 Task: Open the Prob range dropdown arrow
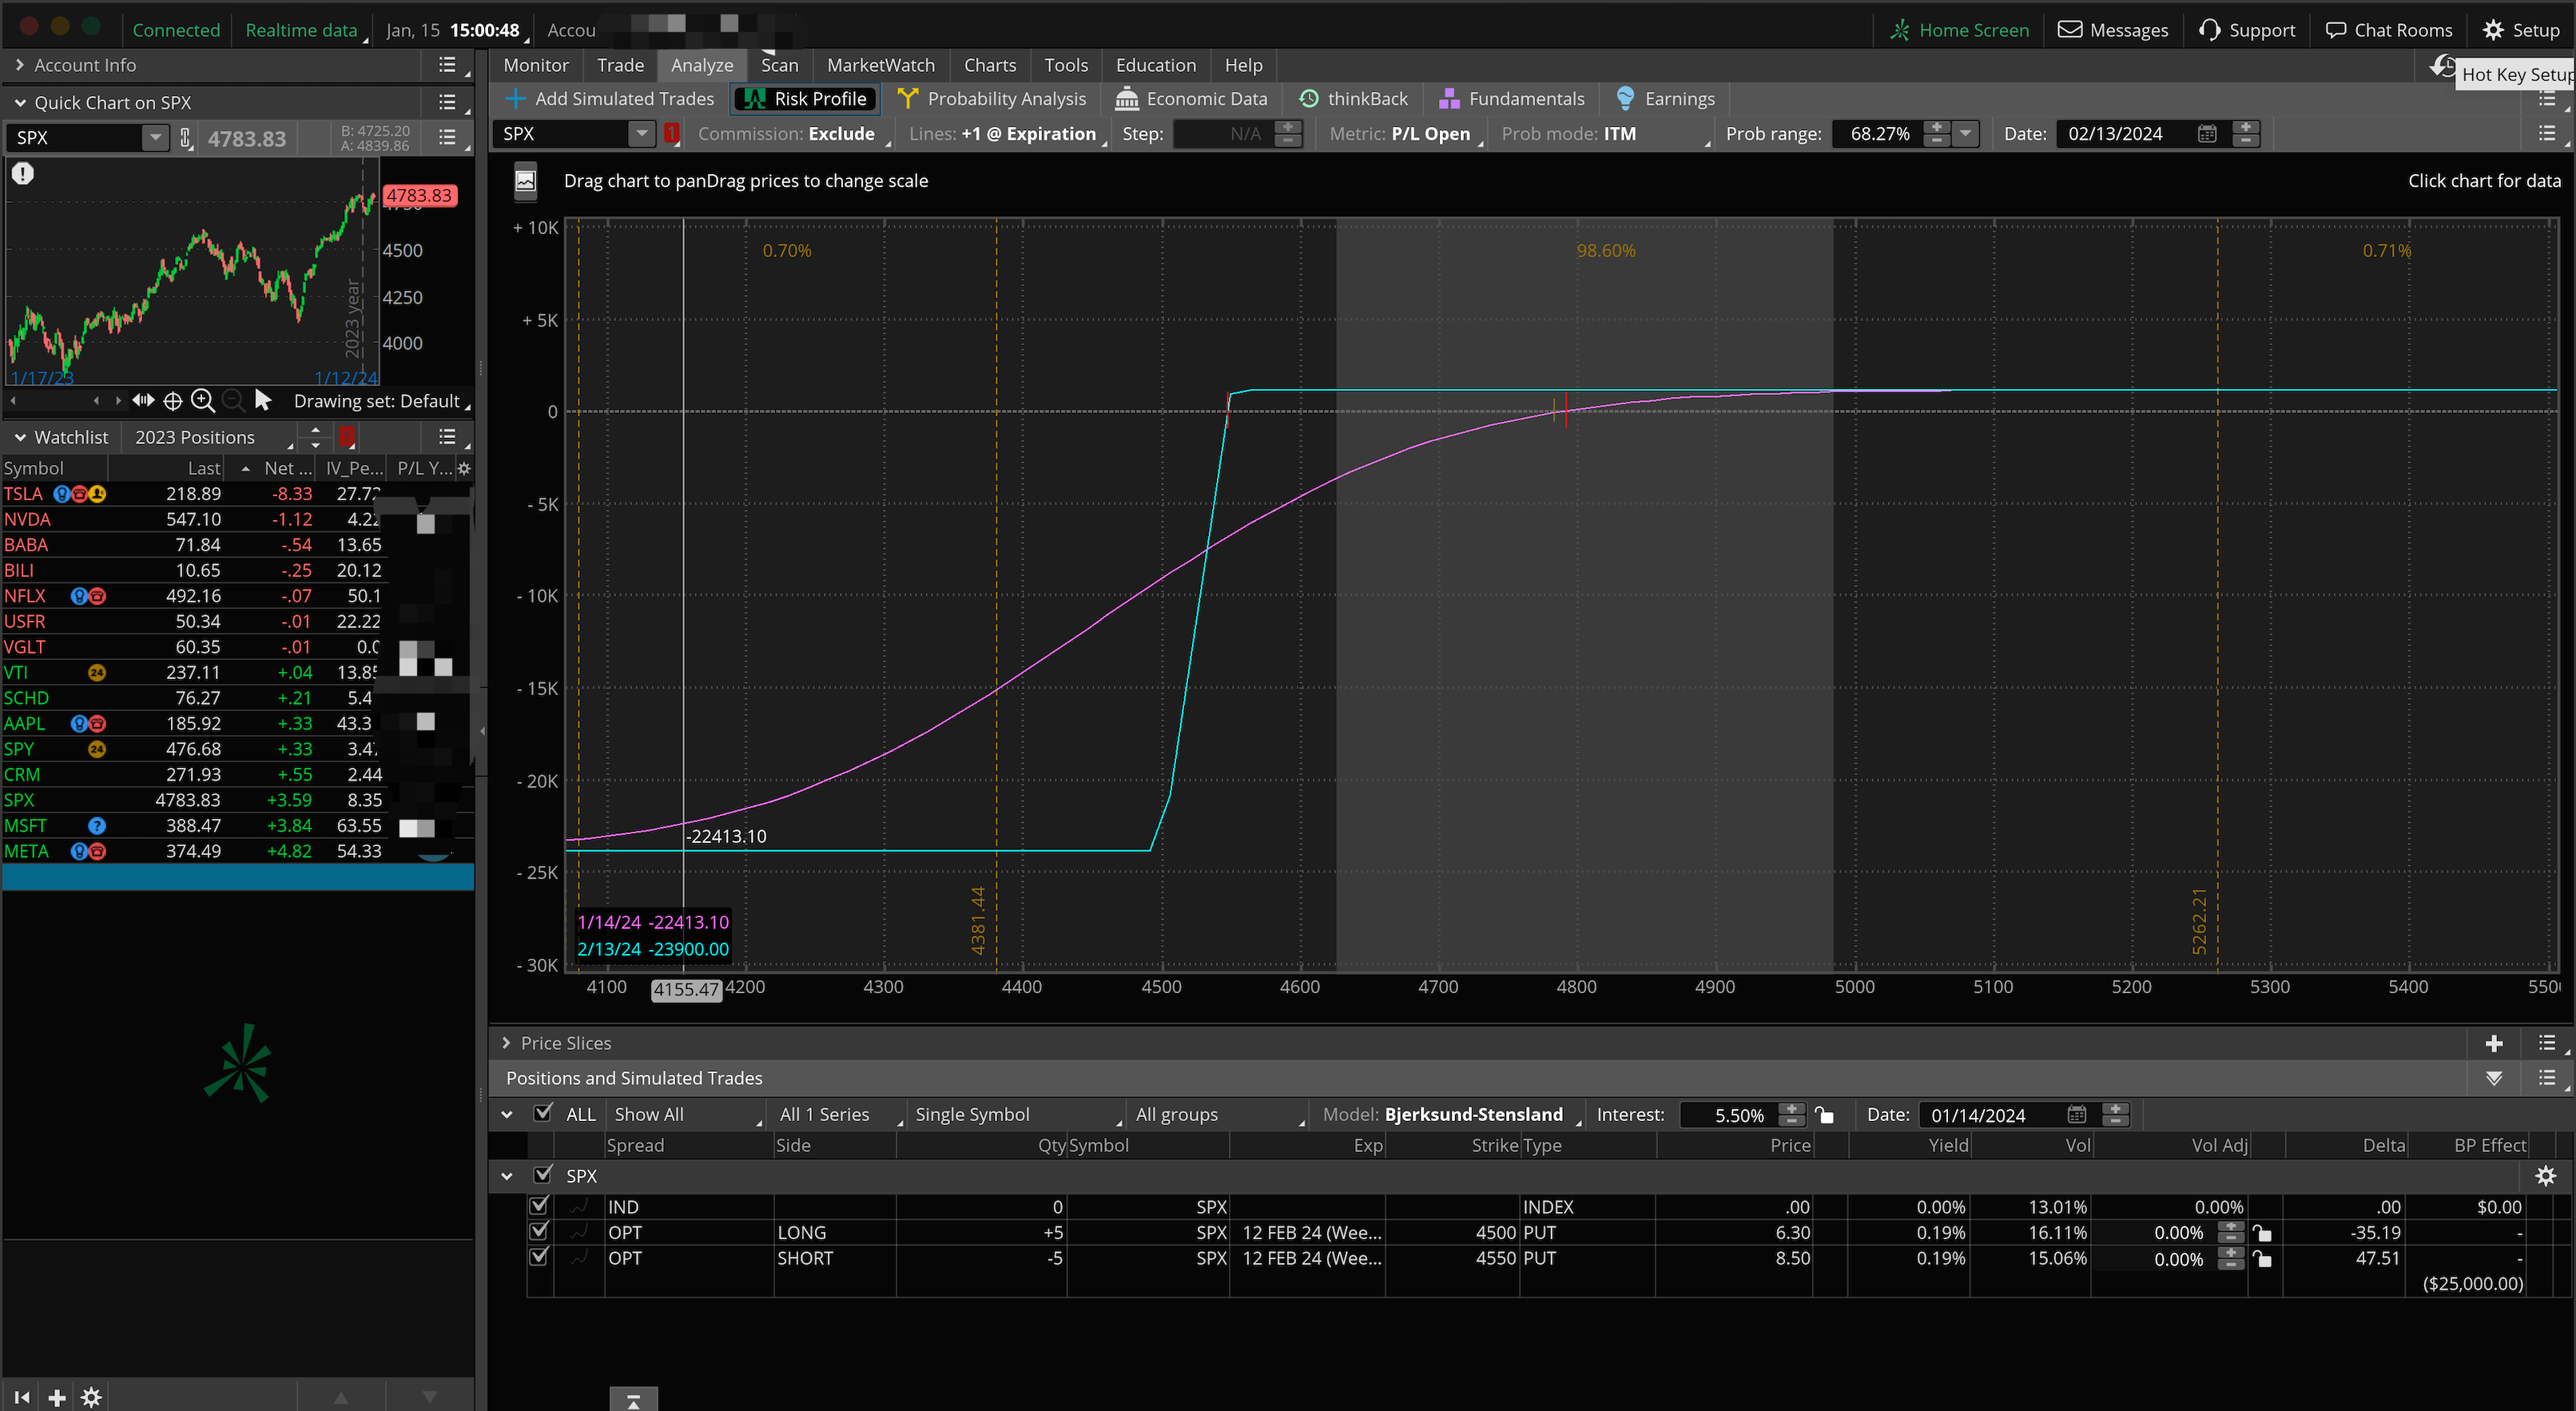(1966, 134)
